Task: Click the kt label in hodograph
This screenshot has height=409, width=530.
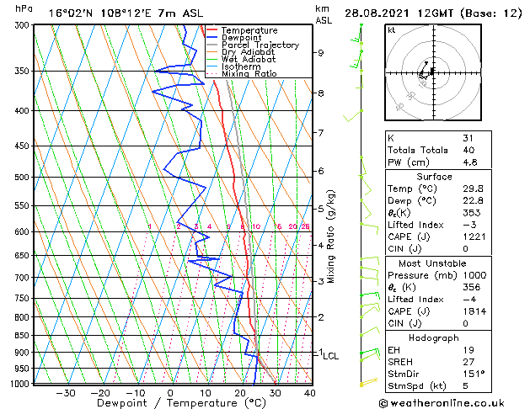Action: click(392, 30)
